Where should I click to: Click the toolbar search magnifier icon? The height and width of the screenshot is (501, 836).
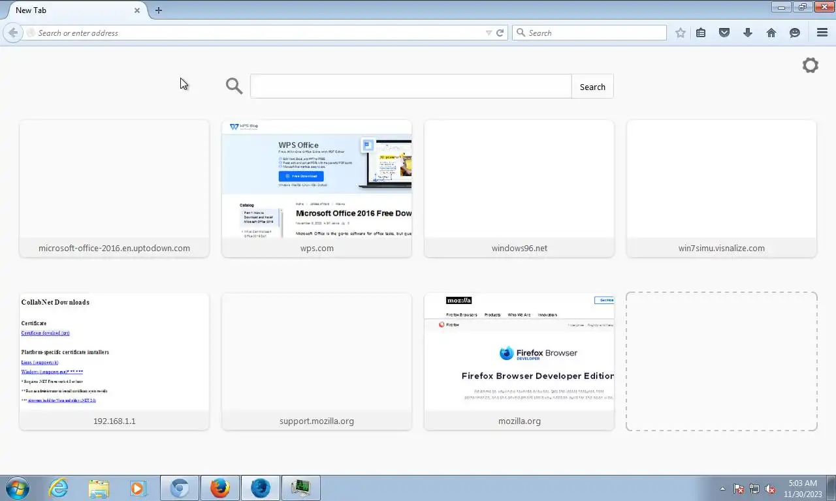point(521,33)
